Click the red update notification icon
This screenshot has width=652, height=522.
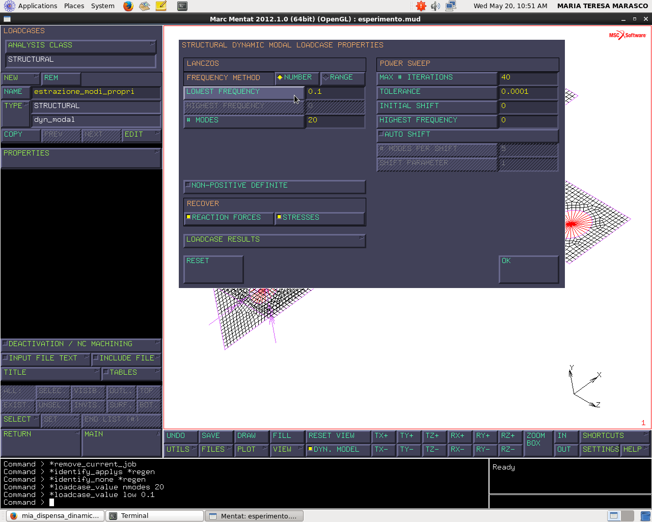coord(421,6)
